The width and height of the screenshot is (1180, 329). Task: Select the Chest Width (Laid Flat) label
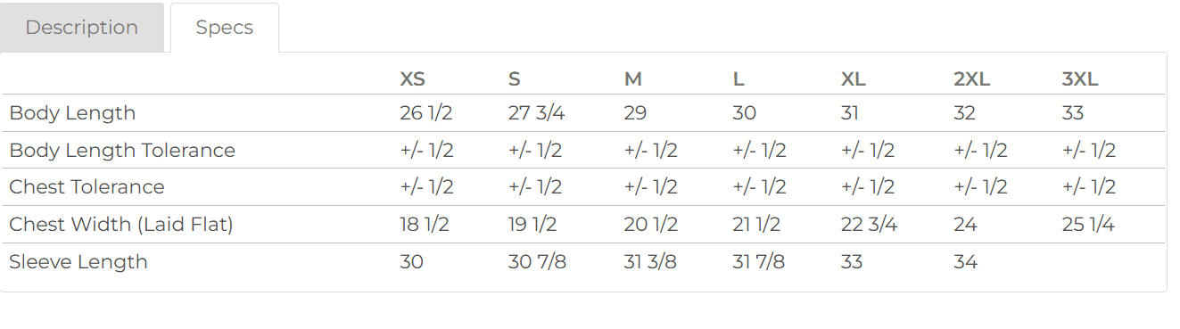pyautogui.click(x=121, y=225)
